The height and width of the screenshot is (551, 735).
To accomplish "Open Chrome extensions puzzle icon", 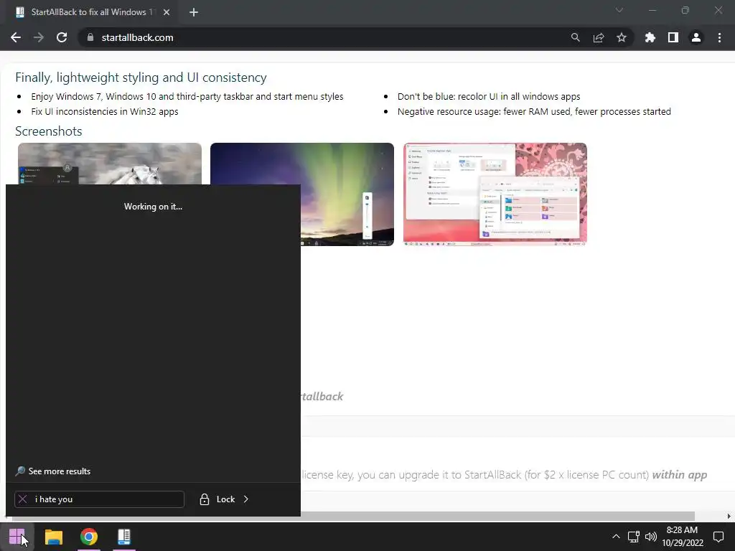I will click(x=650, y=37).
